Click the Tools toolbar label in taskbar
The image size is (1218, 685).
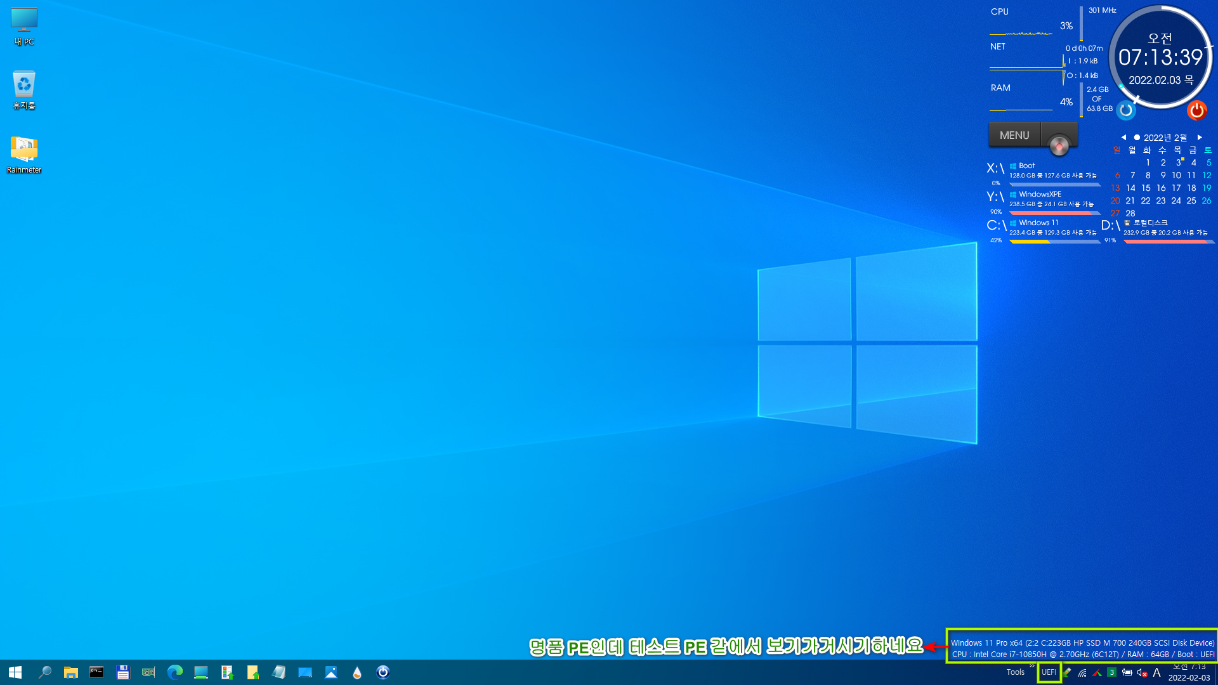[1015, 672]
